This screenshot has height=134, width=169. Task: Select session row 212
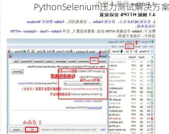(x=131, y=126)
